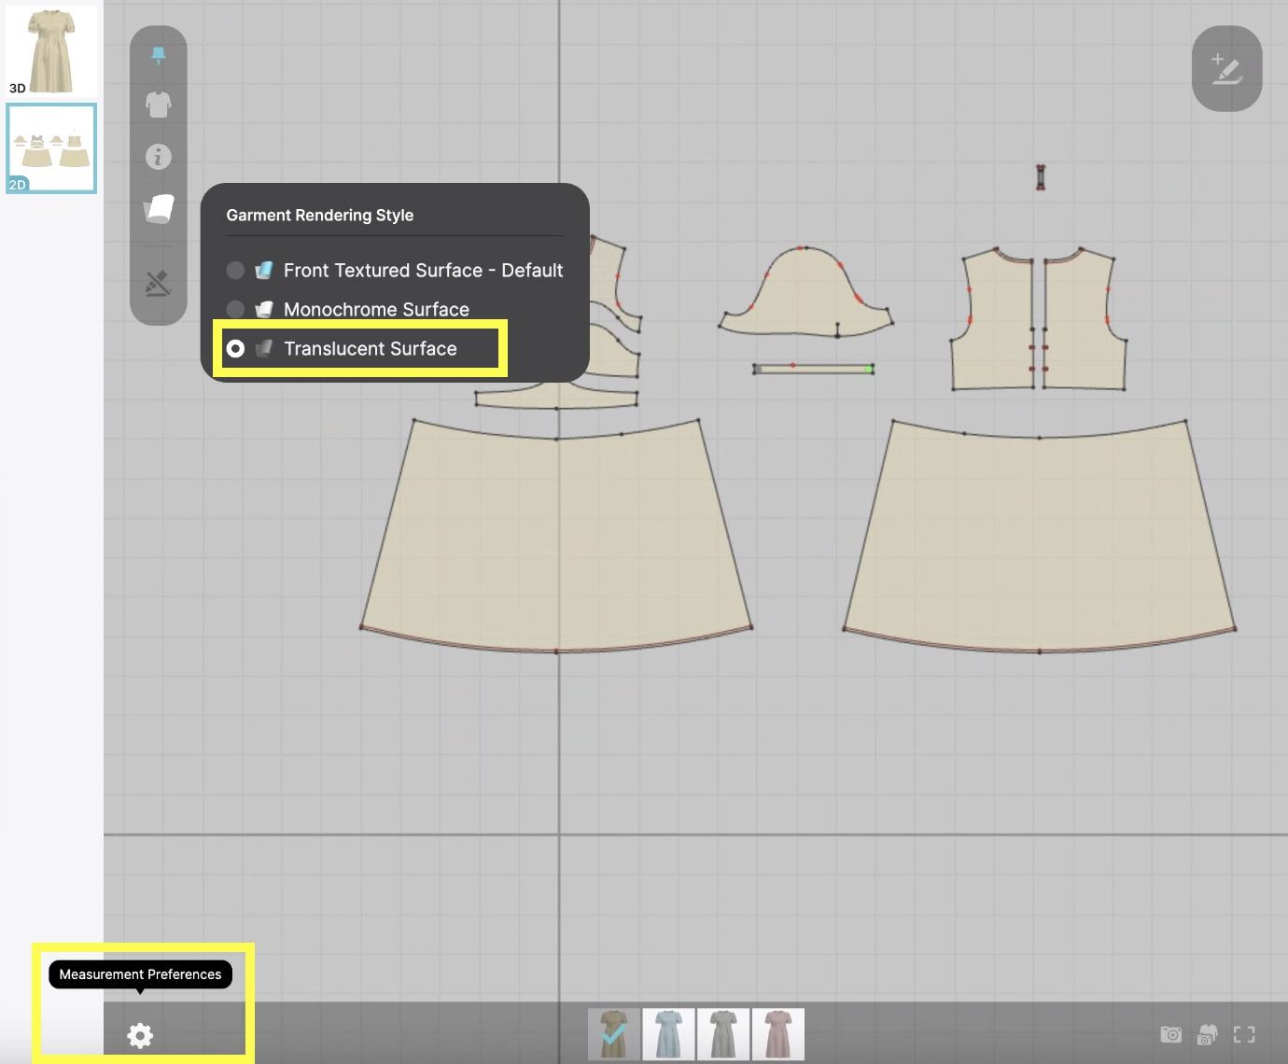Click the garment snapshot camera icon
Image resolution: width=1288 pixels, height=1064 pixels.
(1208, 1034)
